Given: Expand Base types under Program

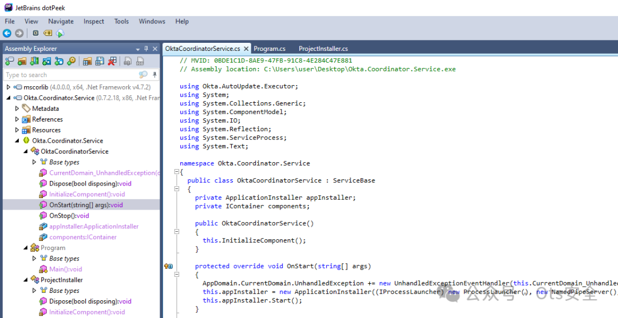Looking at the screenshot, I should point(34,258).
